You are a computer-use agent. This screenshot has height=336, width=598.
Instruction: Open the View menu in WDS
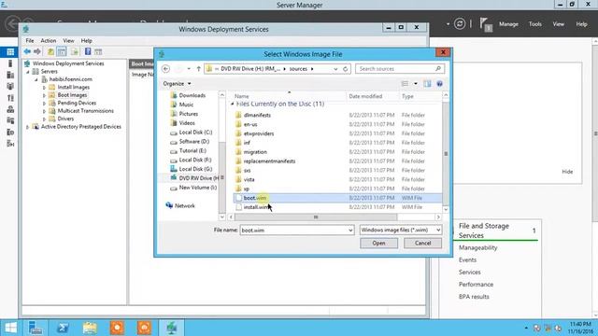[68, 40]
